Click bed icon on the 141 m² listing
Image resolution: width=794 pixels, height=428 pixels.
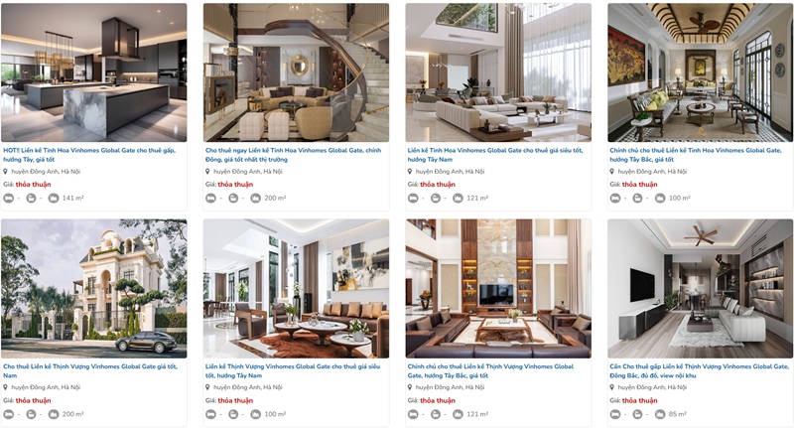pos(9,198)
